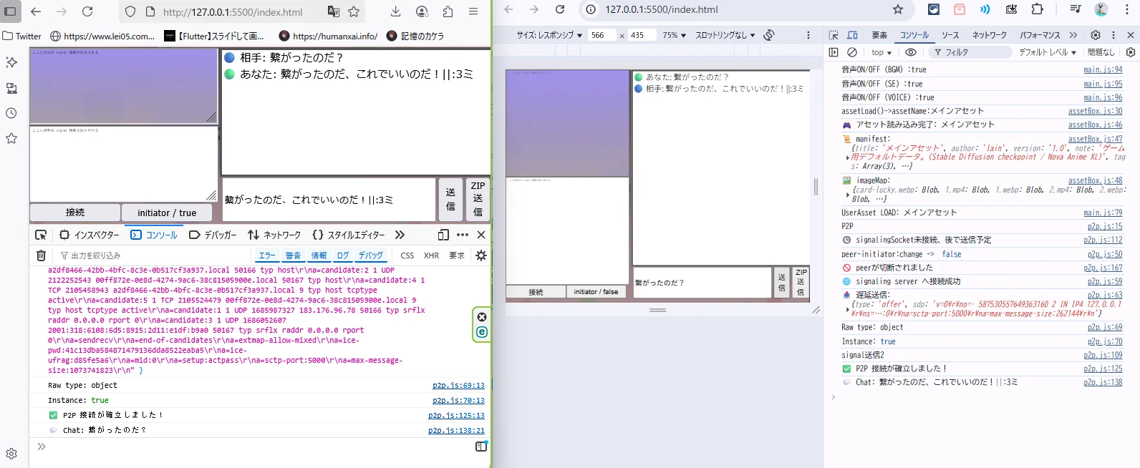Click the 接続 button in the left page
This screenshot has height=468, width=1140.
[x=75, y=213]
